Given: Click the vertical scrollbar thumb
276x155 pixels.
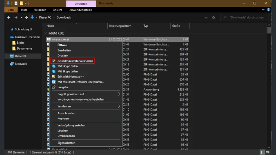Looking at the screenshot, I should click(x=269, y=30).
